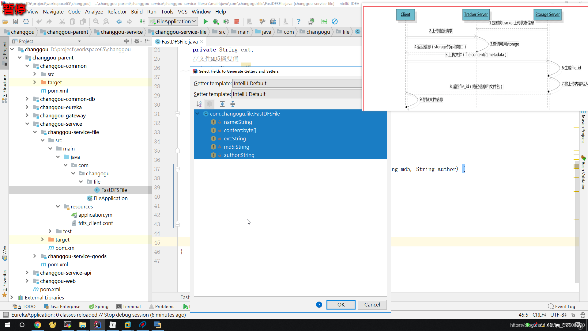Open Chrome from Windows taskbar
Image resolution: width=588 pixels, height=331 pixels.
[x=37, y=325]
